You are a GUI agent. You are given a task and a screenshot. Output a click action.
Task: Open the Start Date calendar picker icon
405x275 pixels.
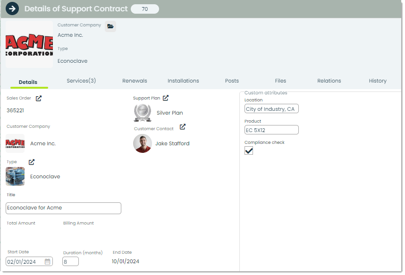[x=48, y=262]
